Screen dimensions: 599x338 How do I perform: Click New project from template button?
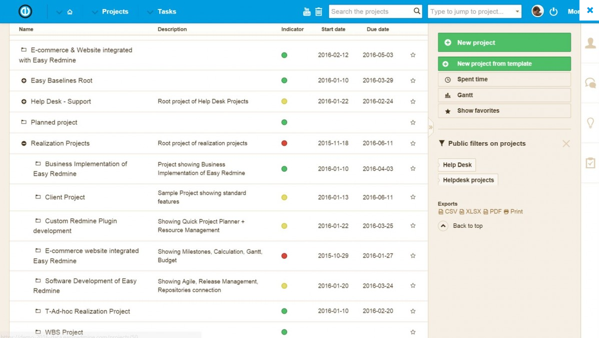pos(504,64)
